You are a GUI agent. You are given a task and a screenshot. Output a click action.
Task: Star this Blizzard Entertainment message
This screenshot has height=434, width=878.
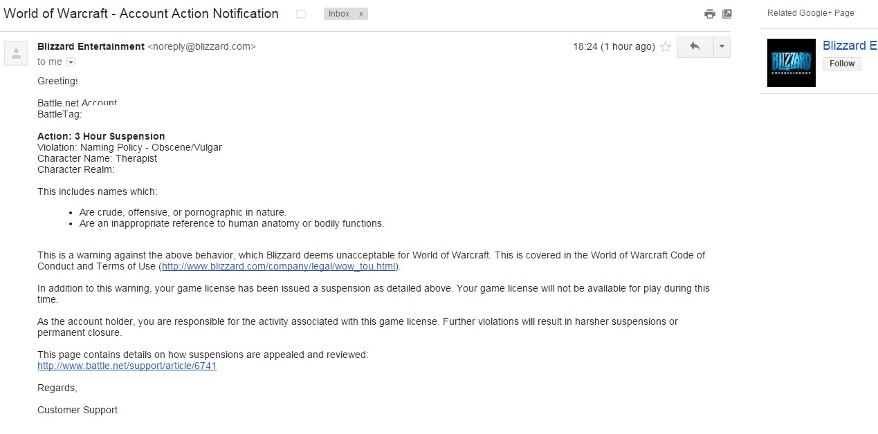(x=666, y=47)
